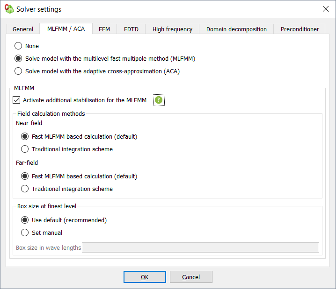Close the Solver settings dialog
This screenshot has height=289, width=336.
pyautogui.click(x=325, y=9)
